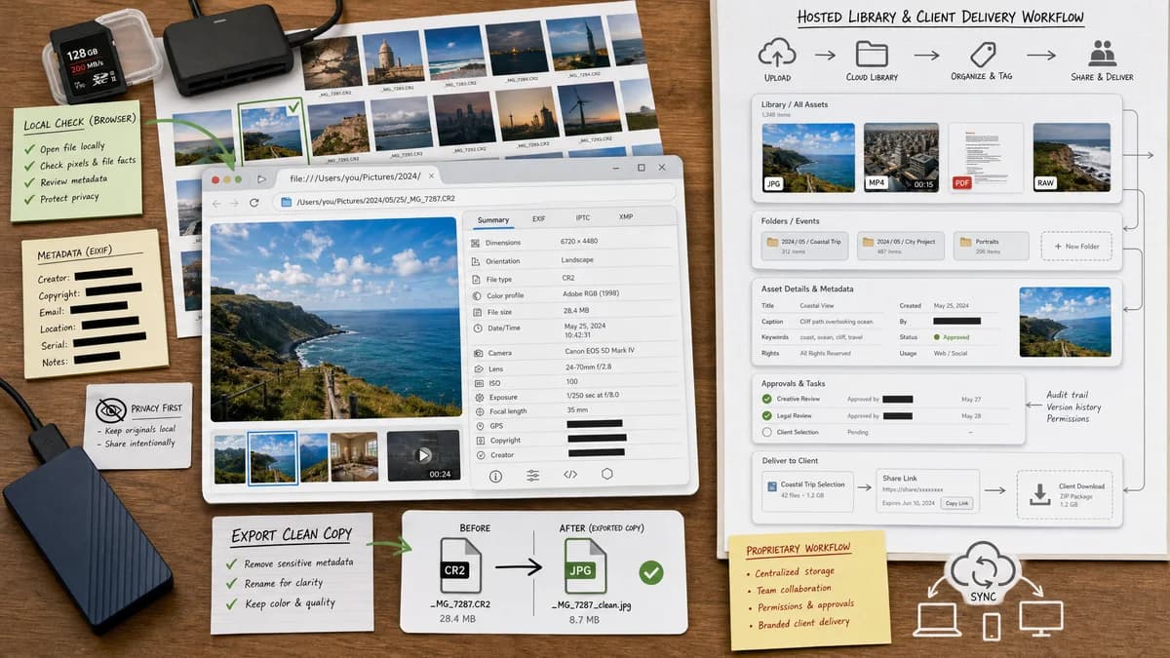
Task: Switch to the EXIF tab
Action: (539, 218)
